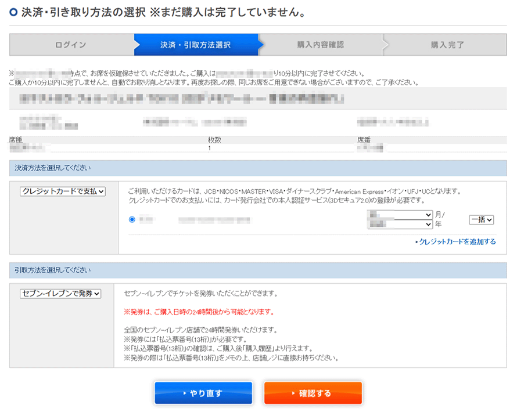517x412 pixels.
Task: Select the 購入内容確認 step tab
Action: 321,45
